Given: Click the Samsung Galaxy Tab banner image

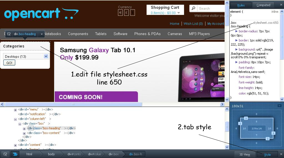Looking at the screenshot, I should click(139, 72).
